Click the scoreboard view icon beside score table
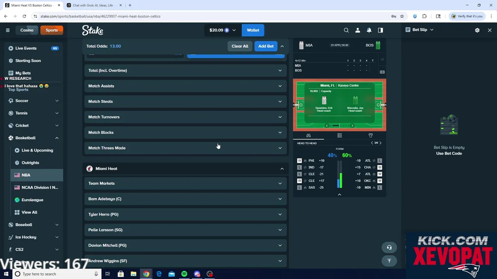The image size is (497, 279). 382,72
